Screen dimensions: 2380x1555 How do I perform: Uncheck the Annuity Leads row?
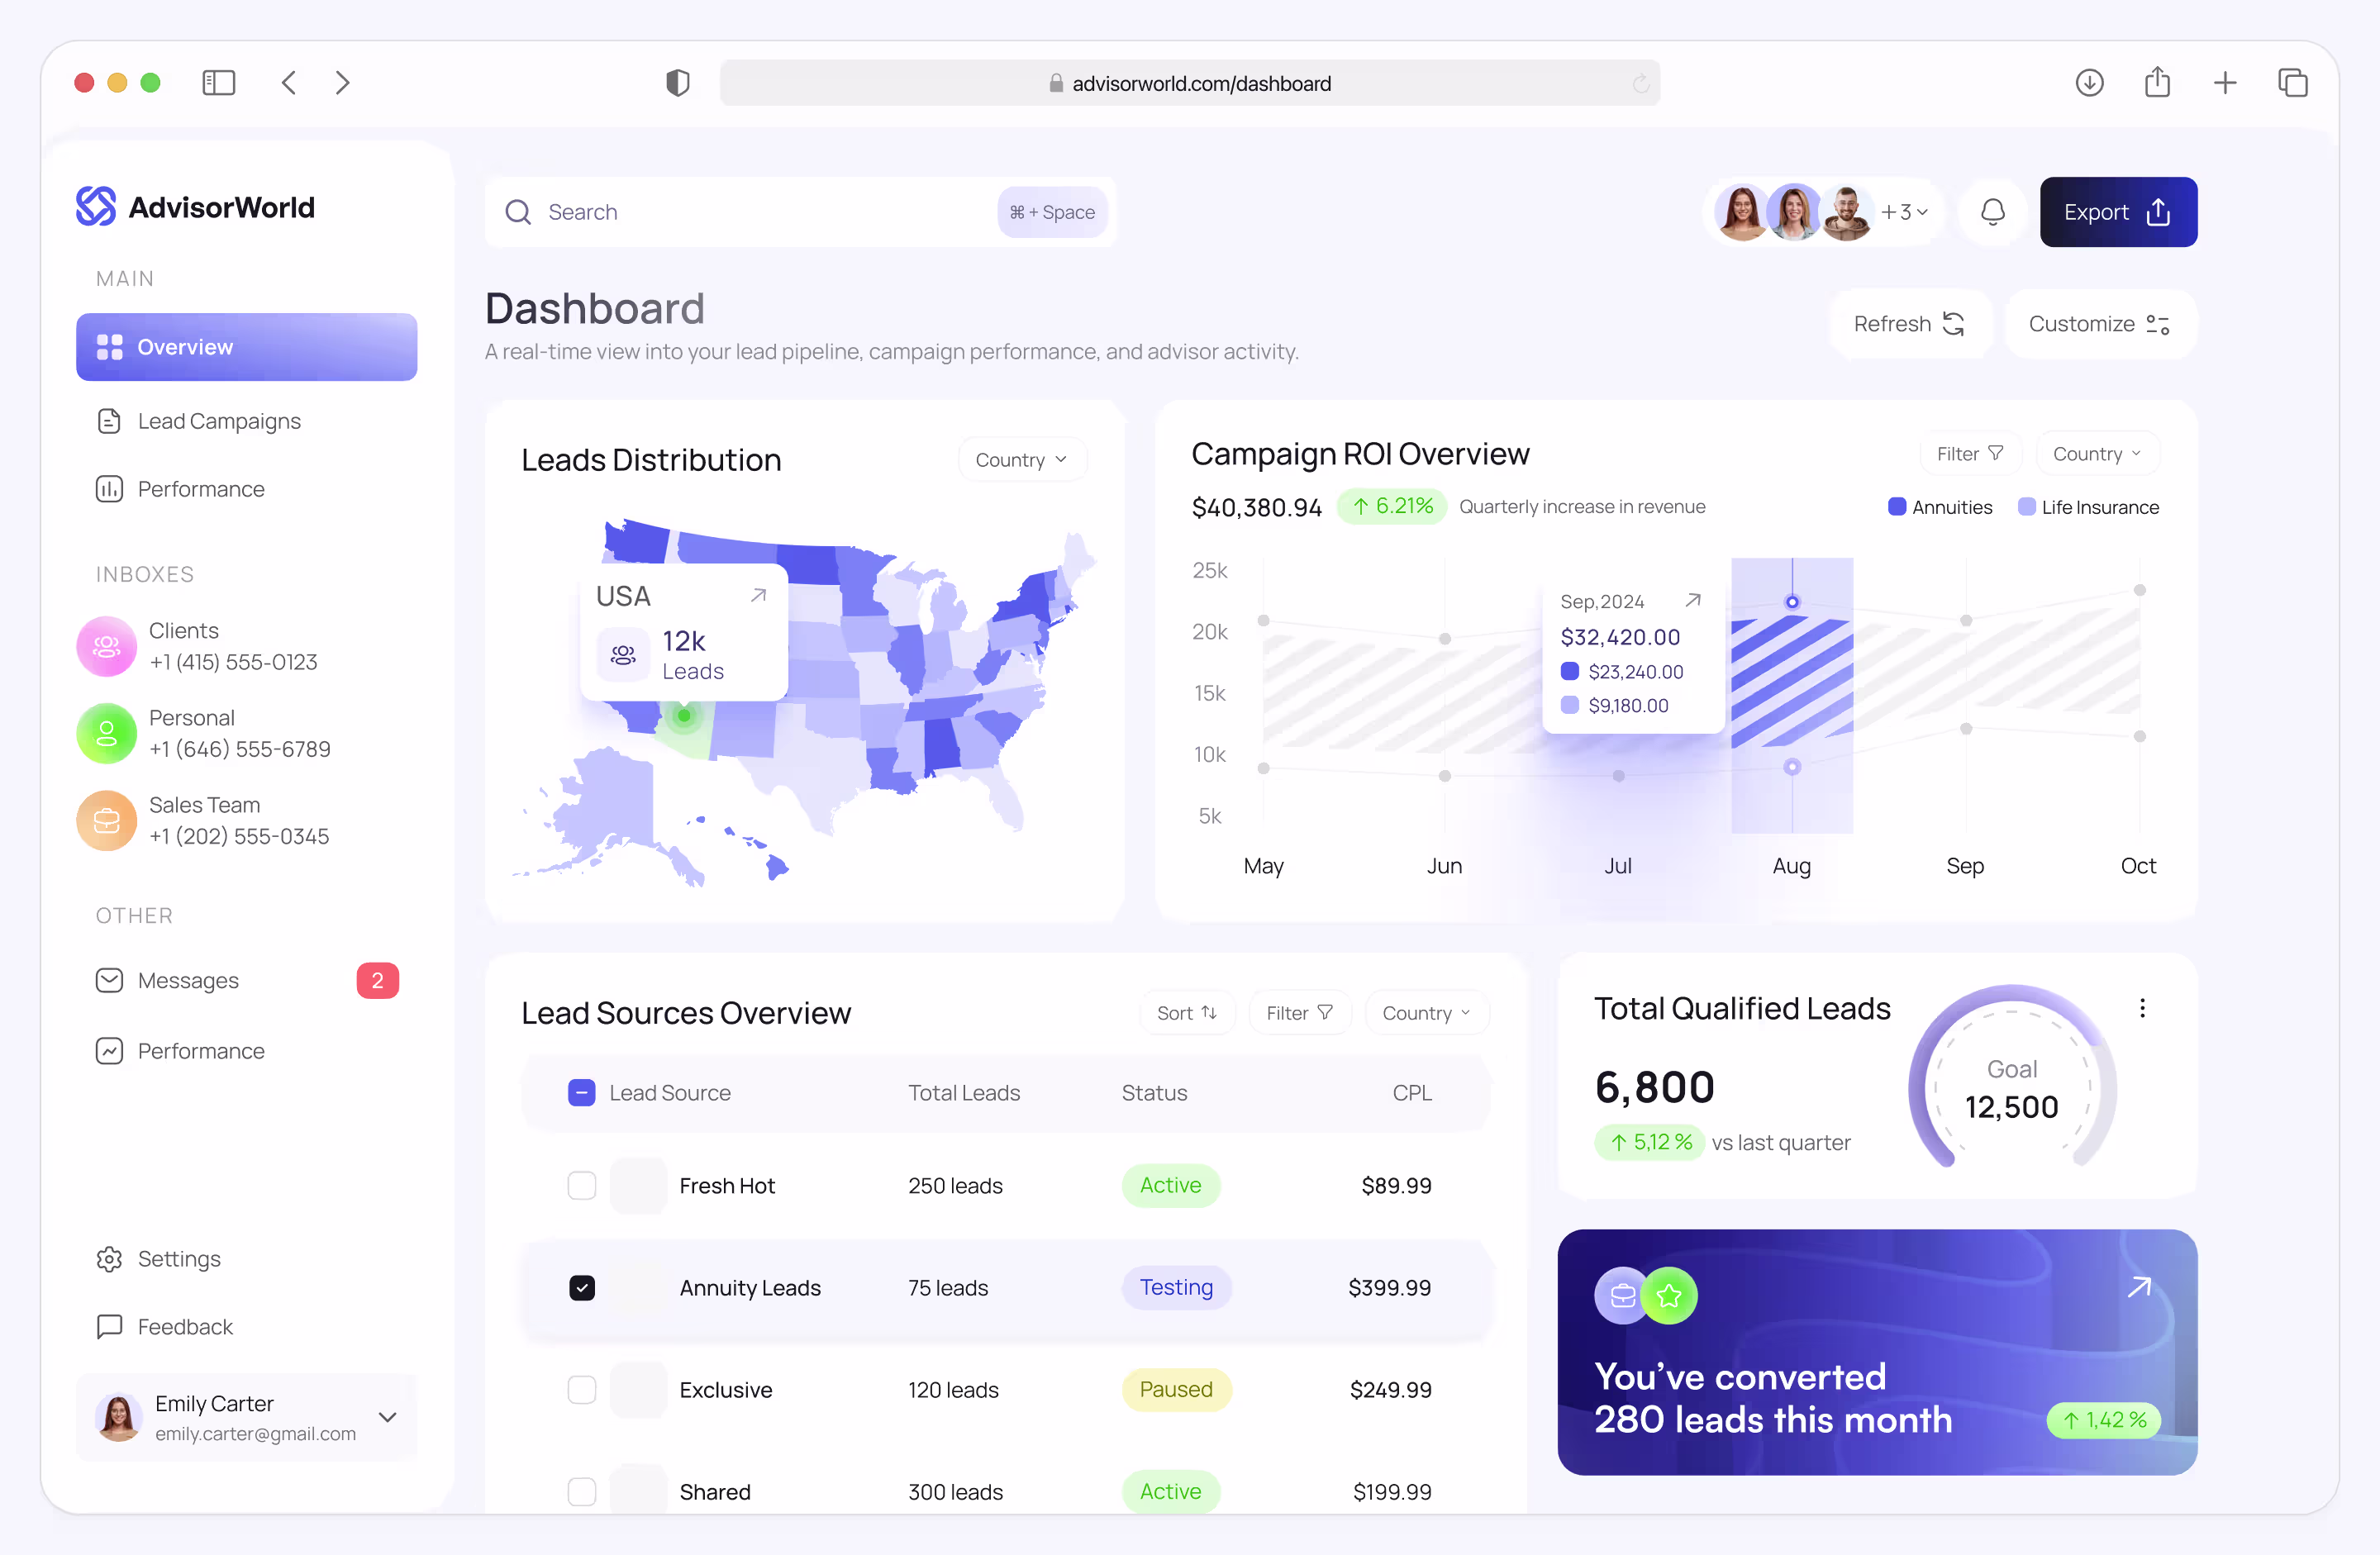click(582, 1288)
